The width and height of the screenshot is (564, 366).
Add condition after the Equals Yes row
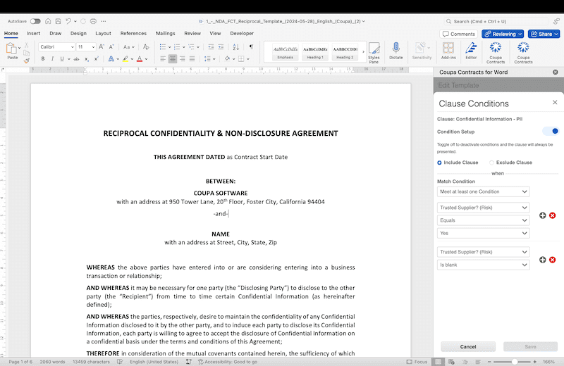click(542, 215)
